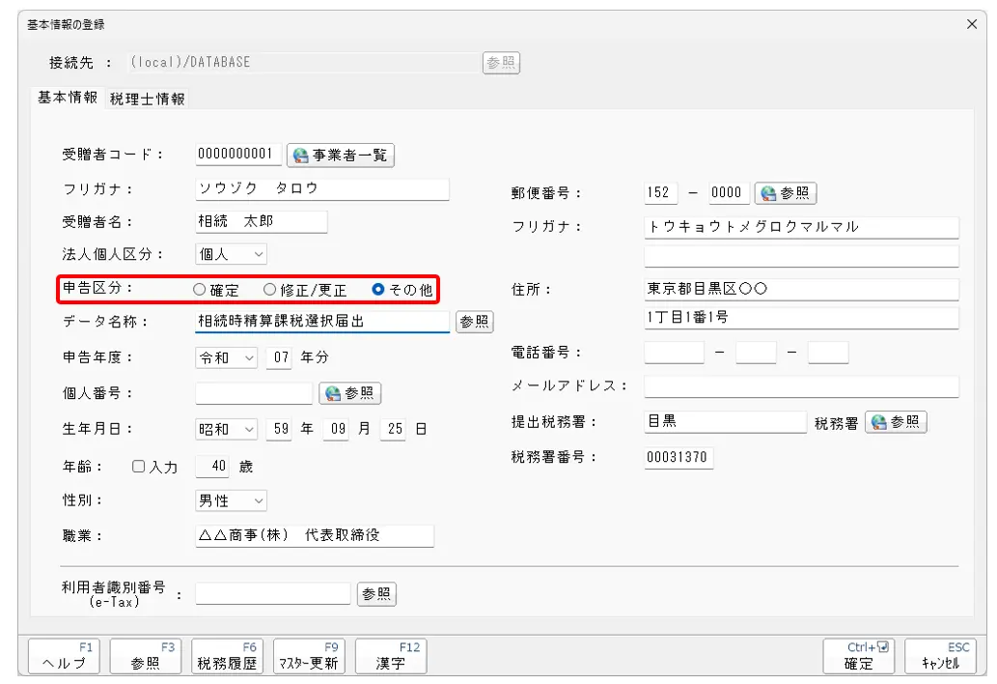
Task: Click F9 マスター更新 function button
Action: click(309, 656)
